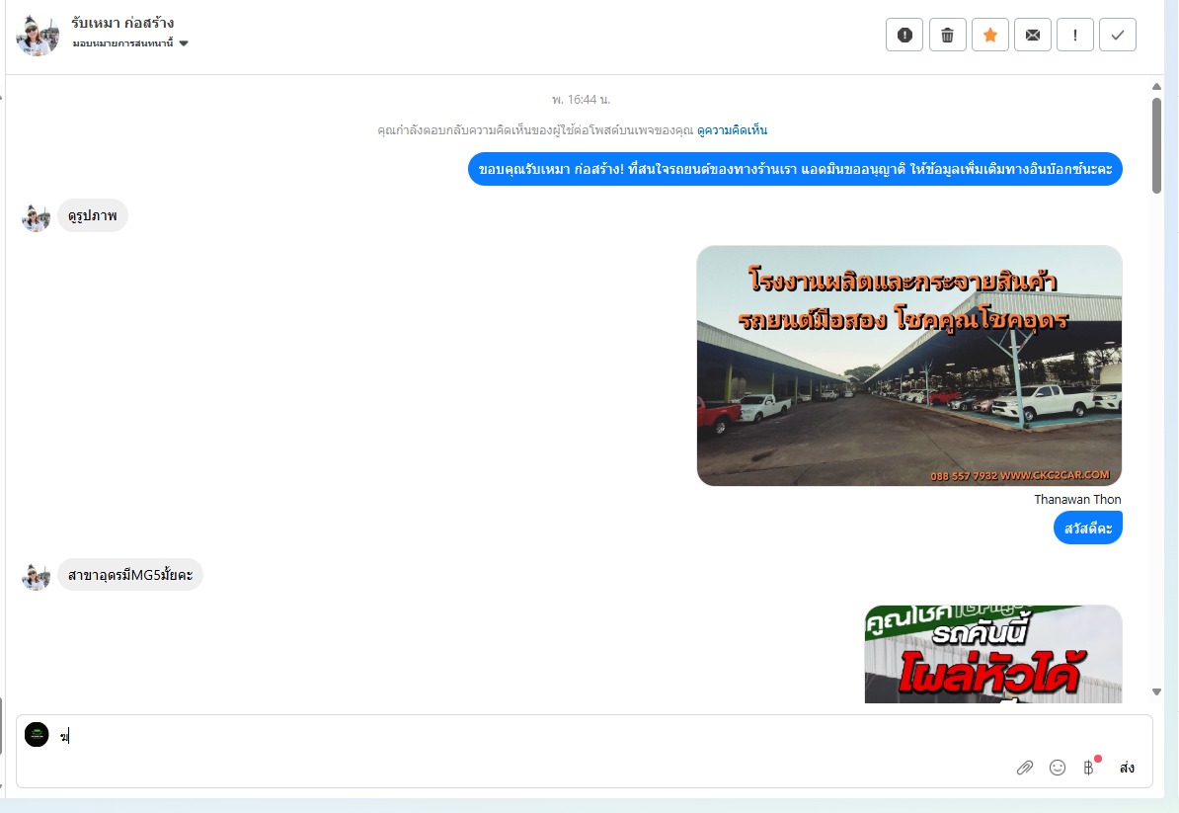Select contact name รับเหมา ก่อสร้าง
Viewport: 1179px width, 813px height.
[122, 23]
